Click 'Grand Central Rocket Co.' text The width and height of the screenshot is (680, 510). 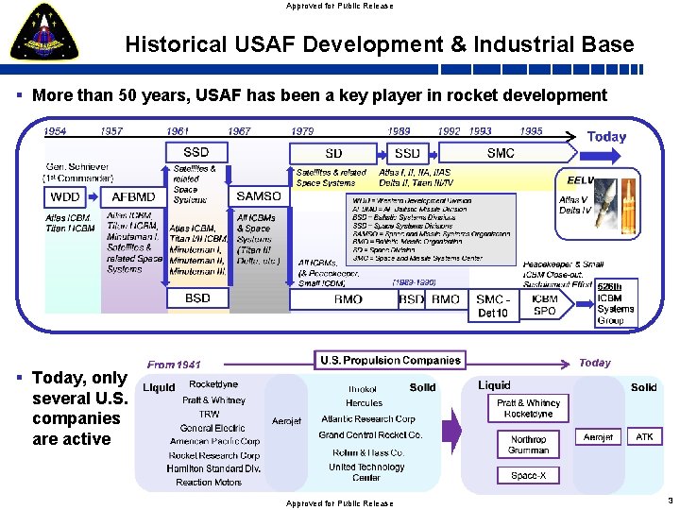(x=370, y=435)
